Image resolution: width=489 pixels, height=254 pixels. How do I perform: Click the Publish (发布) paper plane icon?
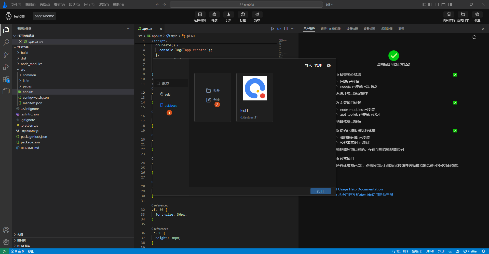pyautogui.click(x=257, y=14)
